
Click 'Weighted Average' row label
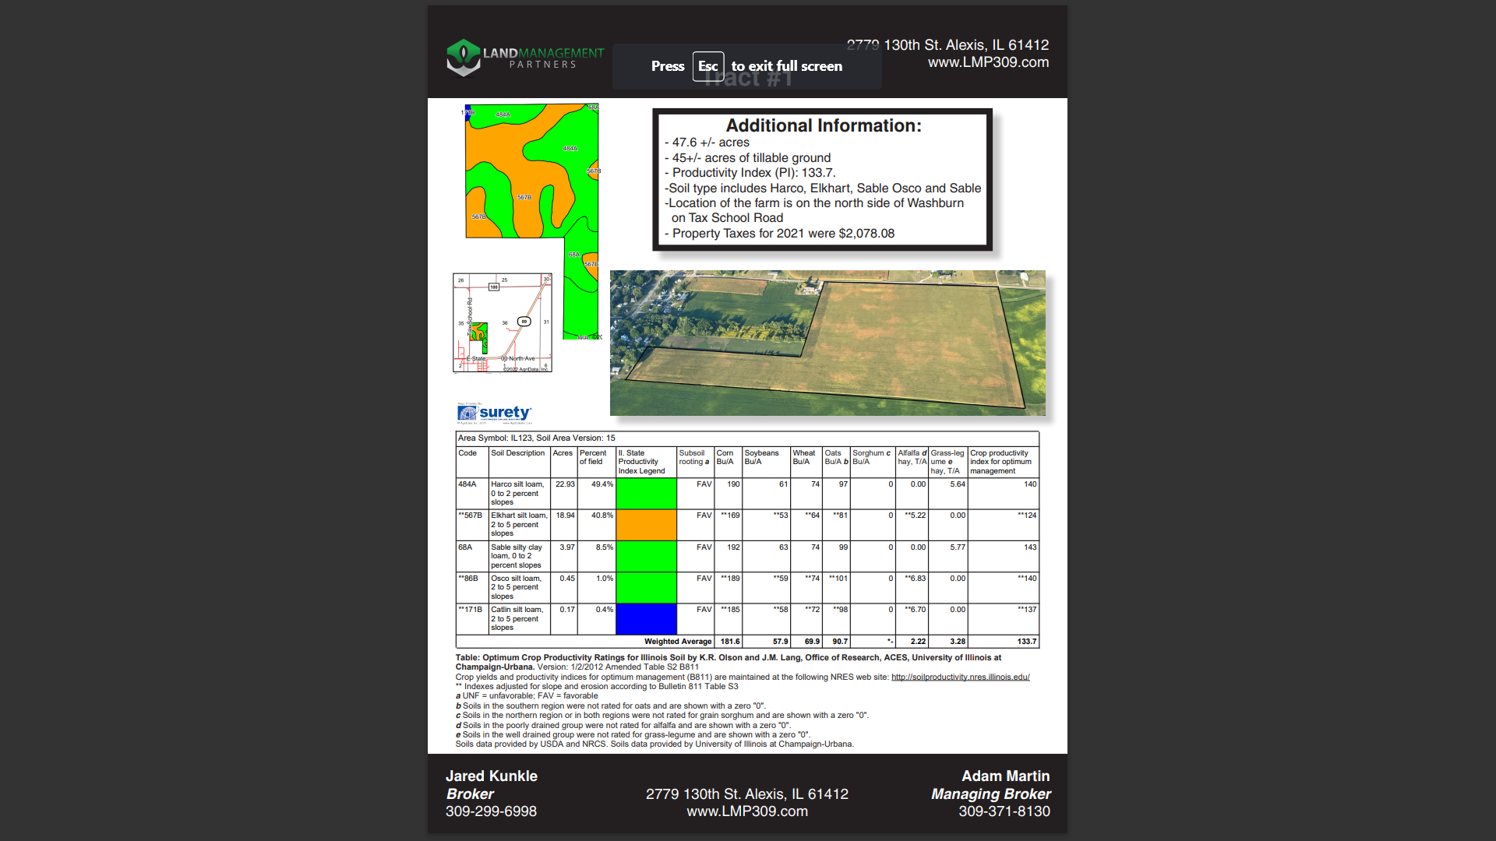point(678,642)
